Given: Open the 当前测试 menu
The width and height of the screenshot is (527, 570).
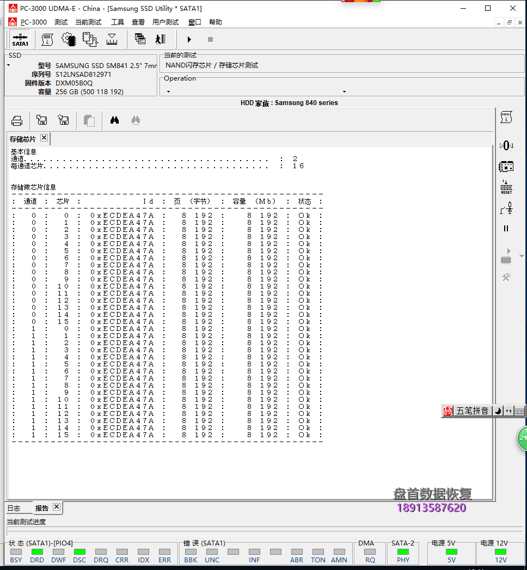Looking at the screenshot, I should pos(88,22).
